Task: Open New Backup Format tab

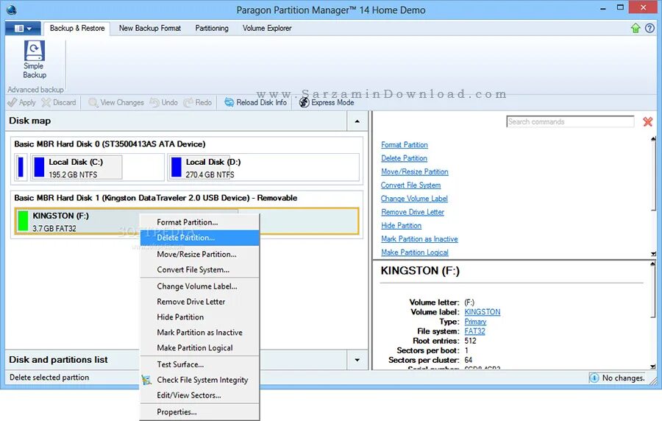Action: click(150, 28)
